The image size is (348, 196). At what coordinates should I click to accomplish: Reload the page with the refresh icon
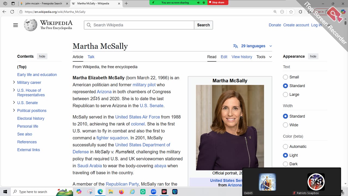pos(12,12)
